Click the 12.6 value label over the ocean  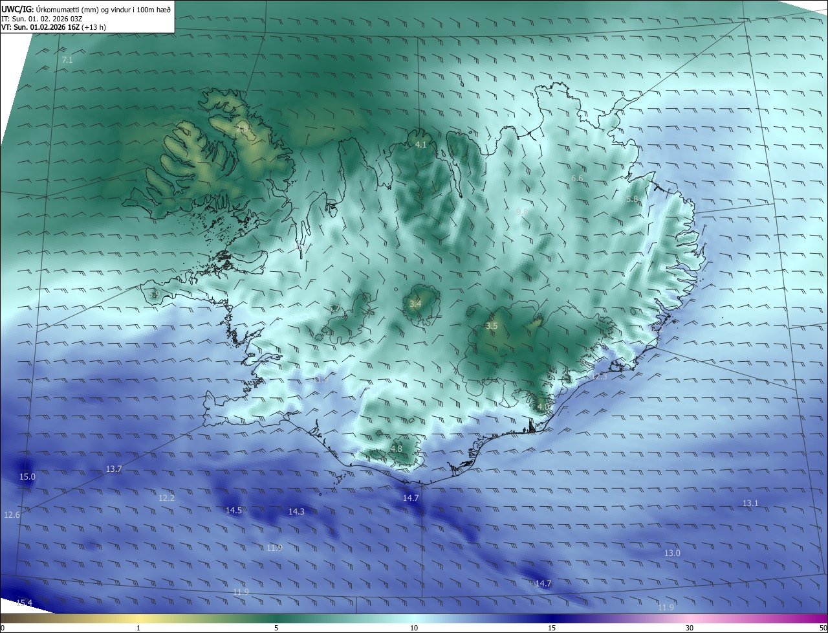[x=12, y=515]
